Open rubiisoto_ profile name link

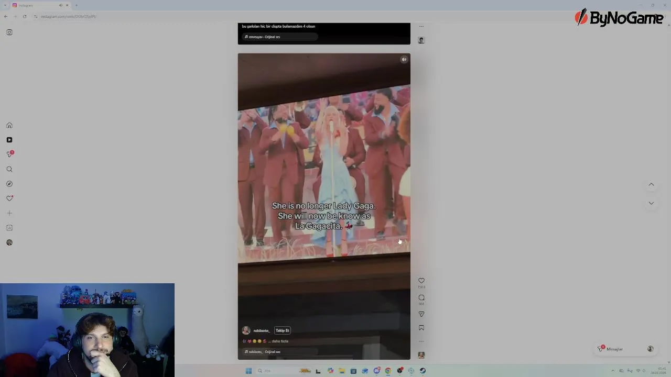(x=262, y=331)
